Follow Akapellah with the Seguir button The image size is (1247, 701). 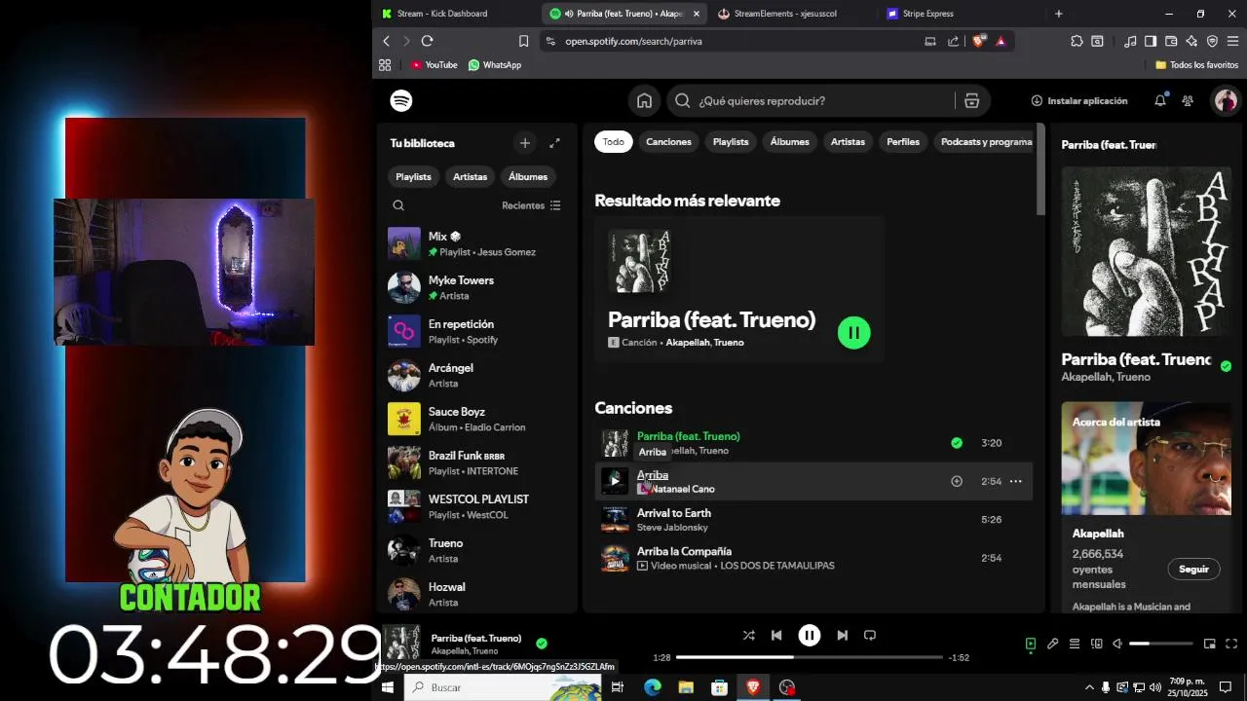pos(1193,569)
